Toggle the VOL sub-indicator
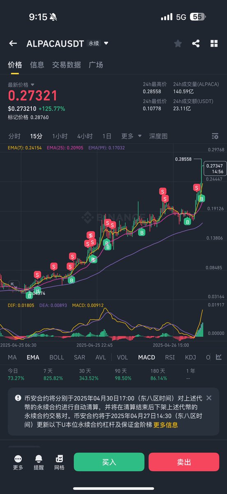 click(122, 357)
